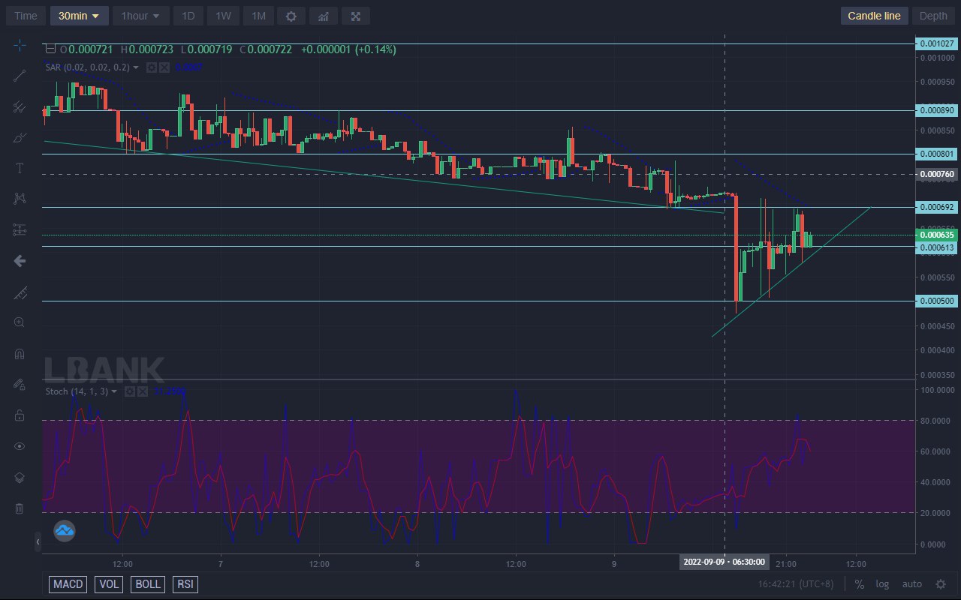Click the 0.001027 price line label
961x600 pixels.
pos(936,43)
